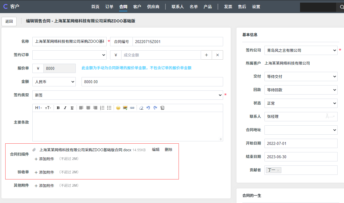
Task: Open the 客户 menu item
Action: point(137,7)
